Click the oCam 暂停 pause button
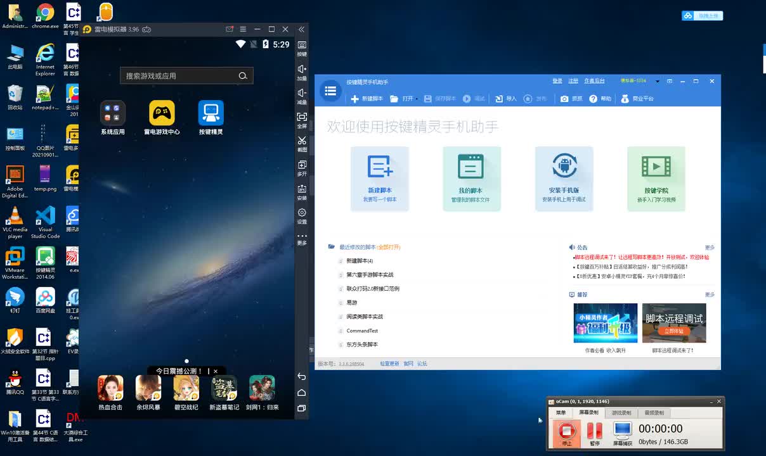Screen dimensions: 766x456 [x=594, y=434]
